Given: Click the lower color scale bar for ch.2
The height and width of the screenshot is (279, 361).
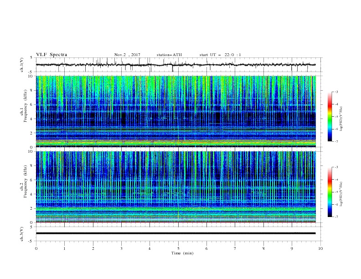Looking at the screenshot, I should click(x=330, y=192).
